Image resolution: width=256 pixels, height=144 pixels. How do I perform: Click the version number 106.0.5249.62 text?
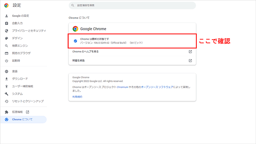(x=102, y=43)
